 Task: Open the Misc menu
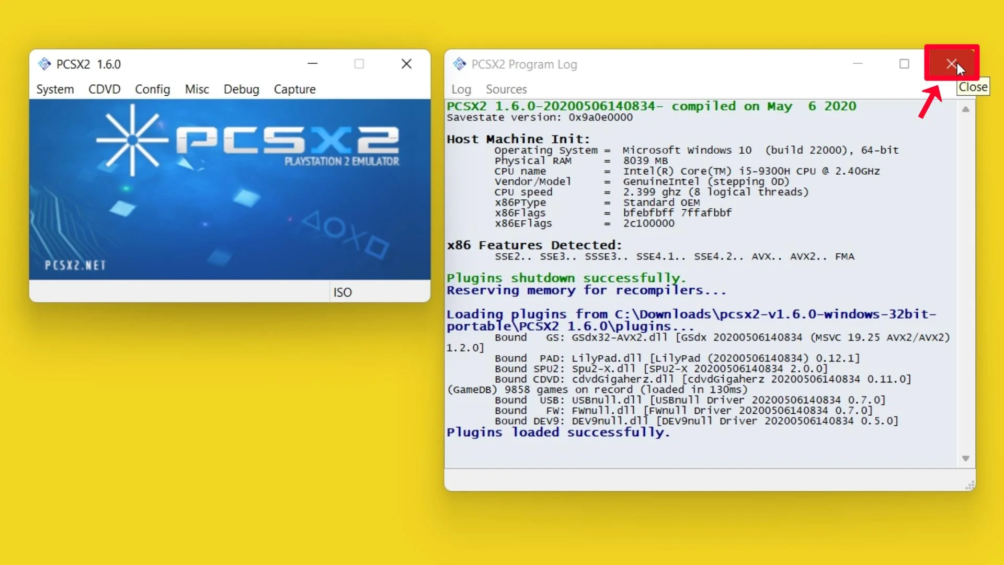tap(197, 89)
